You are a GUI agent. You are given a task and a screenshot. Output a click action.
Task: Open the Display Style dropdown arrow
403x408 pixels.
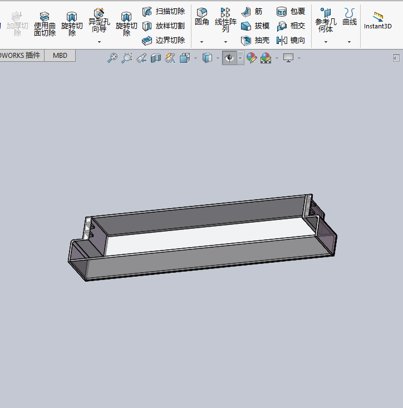pyautogui.click(x=218, y=58)
